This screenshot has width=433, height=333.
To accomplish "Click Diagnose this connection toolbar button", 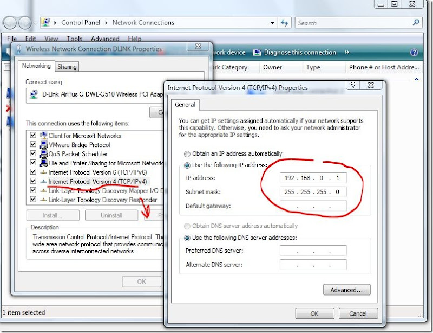I will pos(294,52).
